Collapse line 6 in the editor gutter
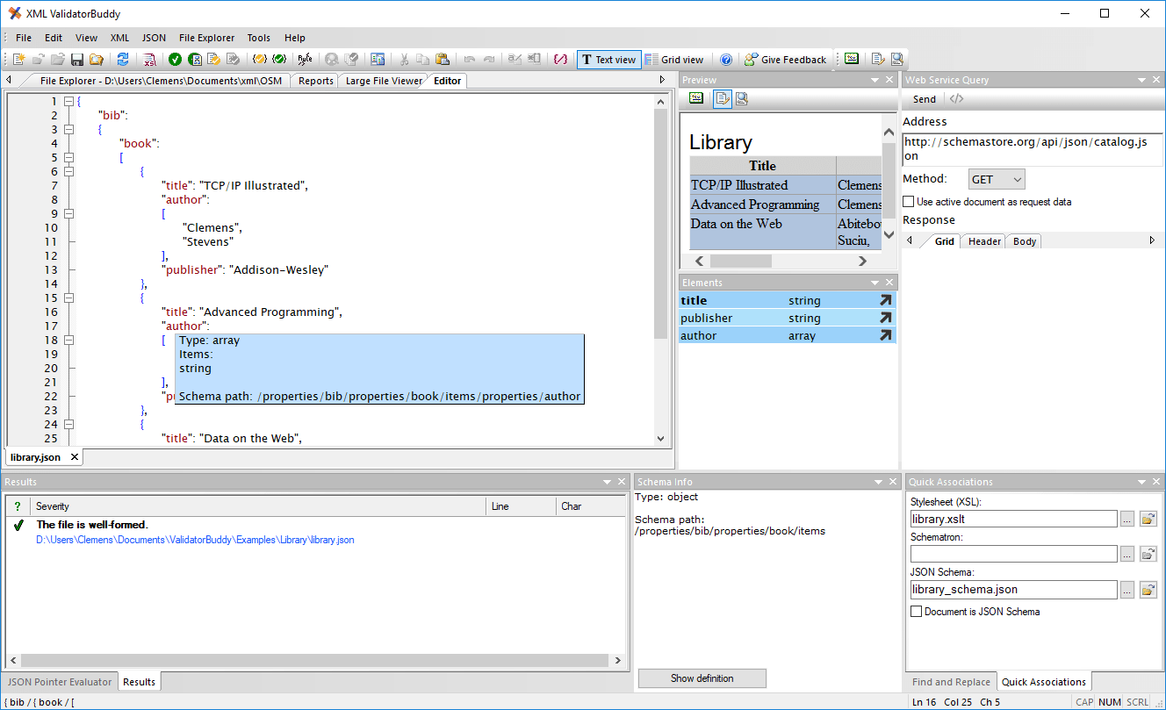This screenshot has height=710, width=1166. click(68, 171)
